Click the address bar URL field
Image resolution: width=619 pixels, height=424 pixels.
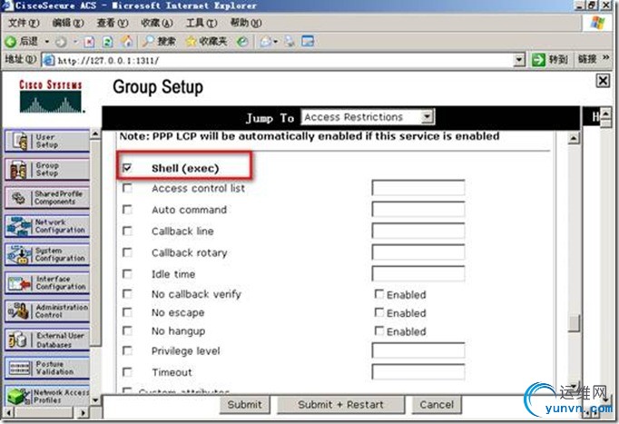282,60
